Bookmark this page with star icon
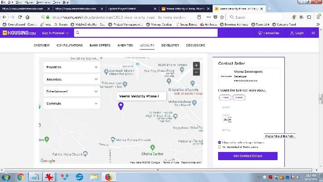Viewport: 323px width, 182px height. tap(222, 17)
